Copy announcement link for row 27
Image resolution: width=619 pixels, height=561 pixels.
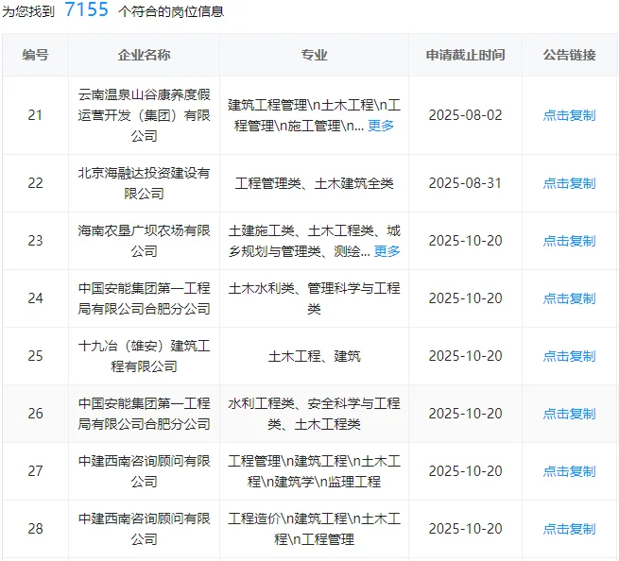(x=569, y=471)
